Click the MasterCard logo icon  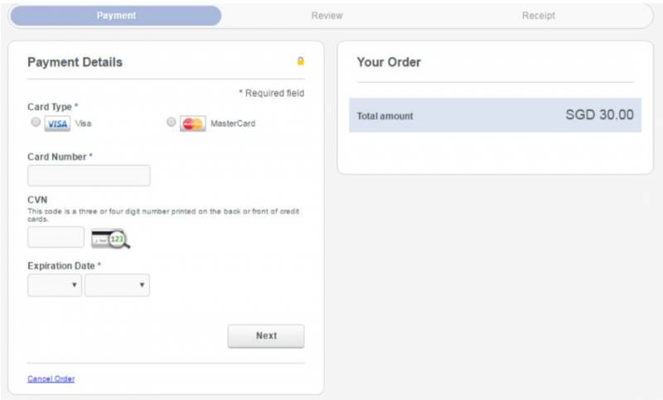[192, 123]
